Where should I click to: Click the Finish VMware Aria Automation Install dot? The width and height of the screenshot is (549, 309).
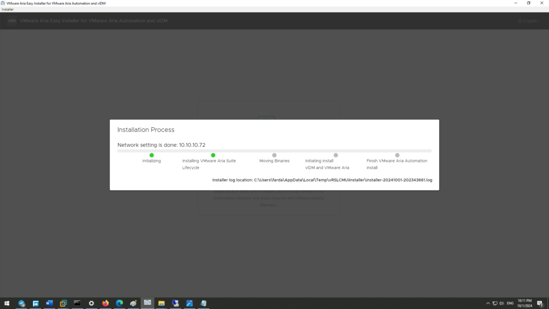point(397,155)
